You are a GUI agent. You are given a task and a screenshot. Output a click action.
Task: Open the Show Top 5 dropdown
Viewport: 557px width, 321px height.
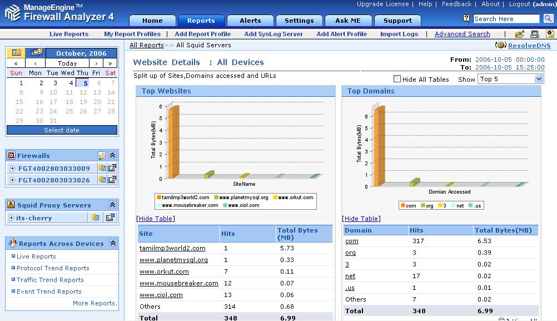510,79
